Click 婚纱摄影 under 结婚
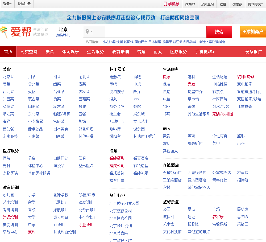This screenshot has width=266, height=242. pyautogui.click(x=117, y=158)
